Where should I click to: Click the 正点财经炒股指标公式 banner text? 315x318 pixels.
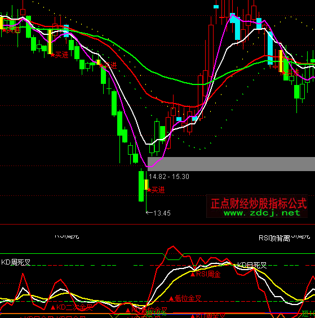[258, 203]
